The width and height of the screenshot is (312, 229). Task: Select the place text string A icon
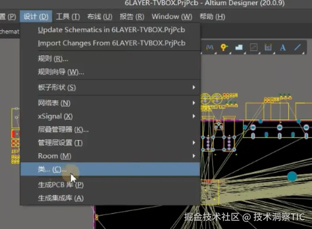click(x=283, y=47)
